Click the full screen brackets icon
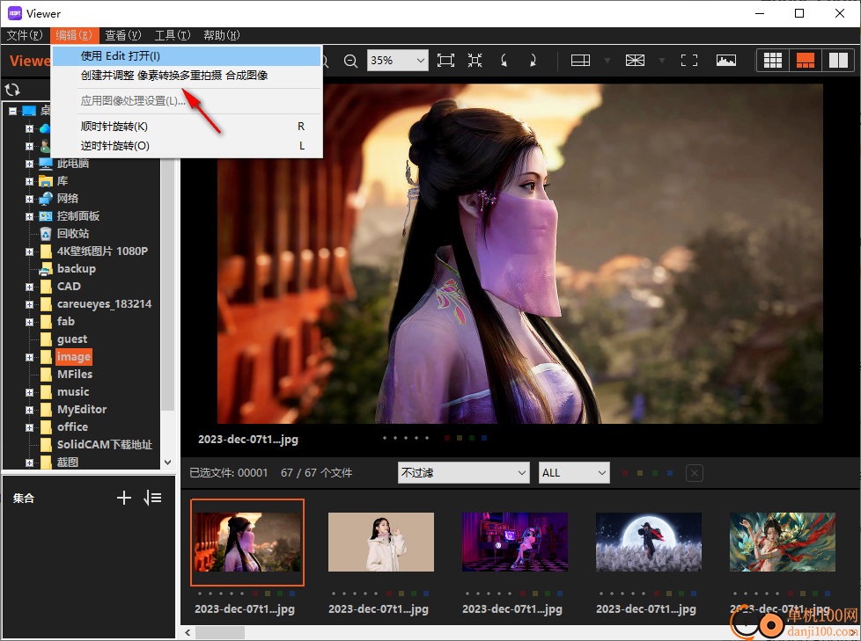861x641 pixels. (x=689, y=61)
